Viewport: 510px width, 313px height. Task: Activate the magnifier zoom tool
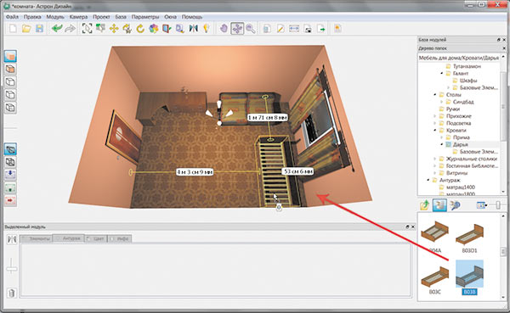pyautogui.click(x=251, y=29)
